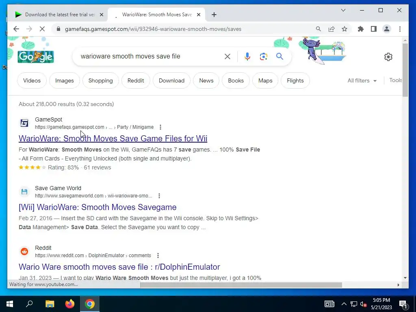This screenshot has width=416, height=312.
Task: Launch Firefox from the taskbar
Action: click(x=70, y=304)
